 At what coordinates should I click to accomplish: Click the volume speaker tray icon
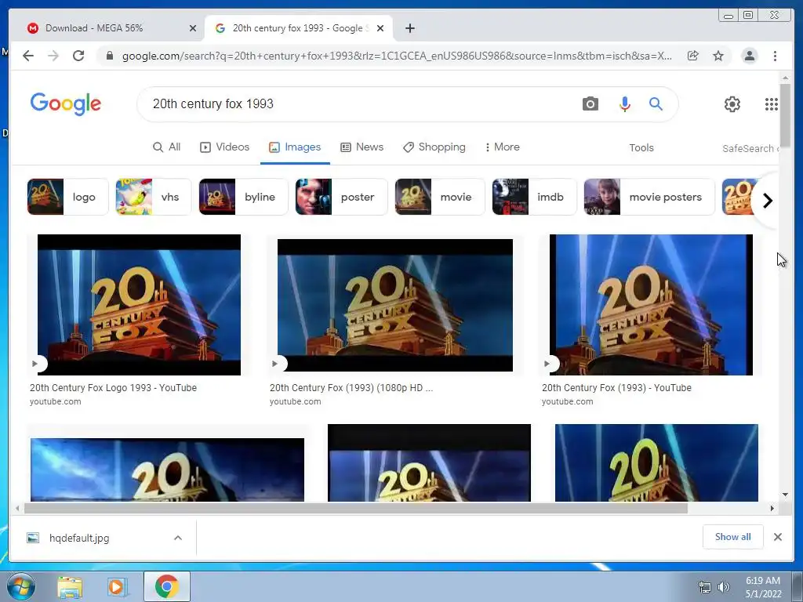coord(723,587)
